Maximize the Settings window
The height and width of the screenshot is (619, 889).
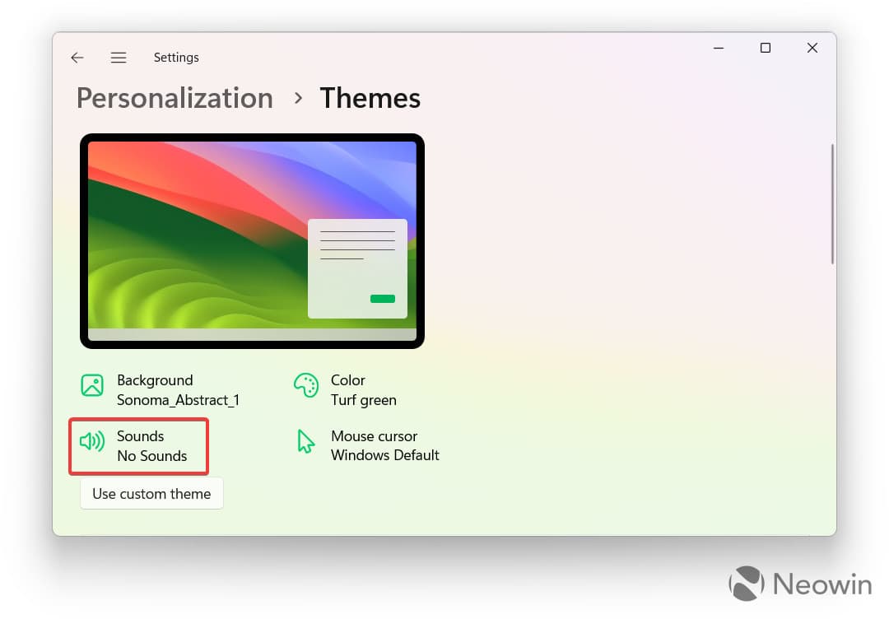pyautogui.click(x=766, y=49)
